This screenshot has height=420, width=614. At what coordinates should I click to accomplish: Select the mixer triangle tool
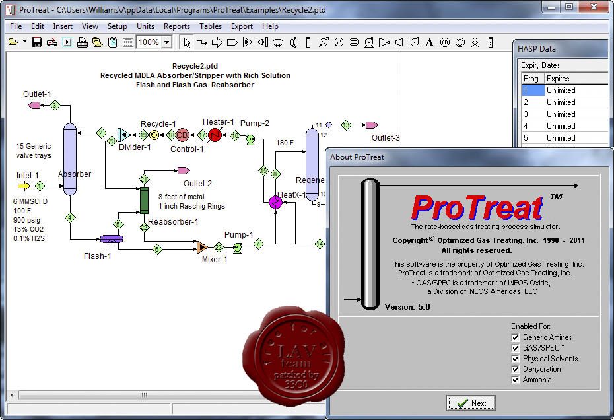click(x=248, y=42)
